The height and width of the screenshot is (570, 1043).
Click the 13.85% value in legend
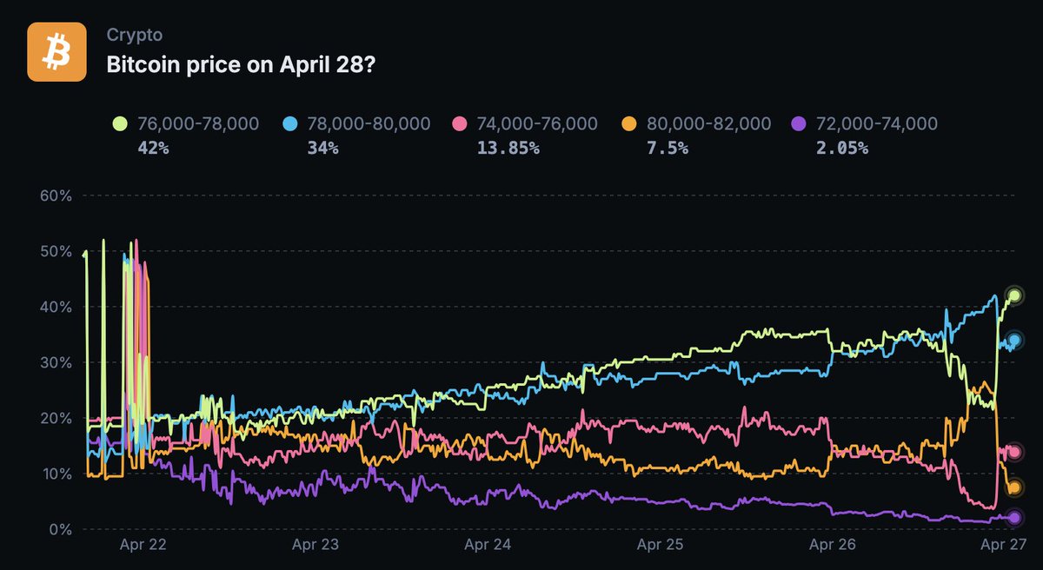[508, 149]
